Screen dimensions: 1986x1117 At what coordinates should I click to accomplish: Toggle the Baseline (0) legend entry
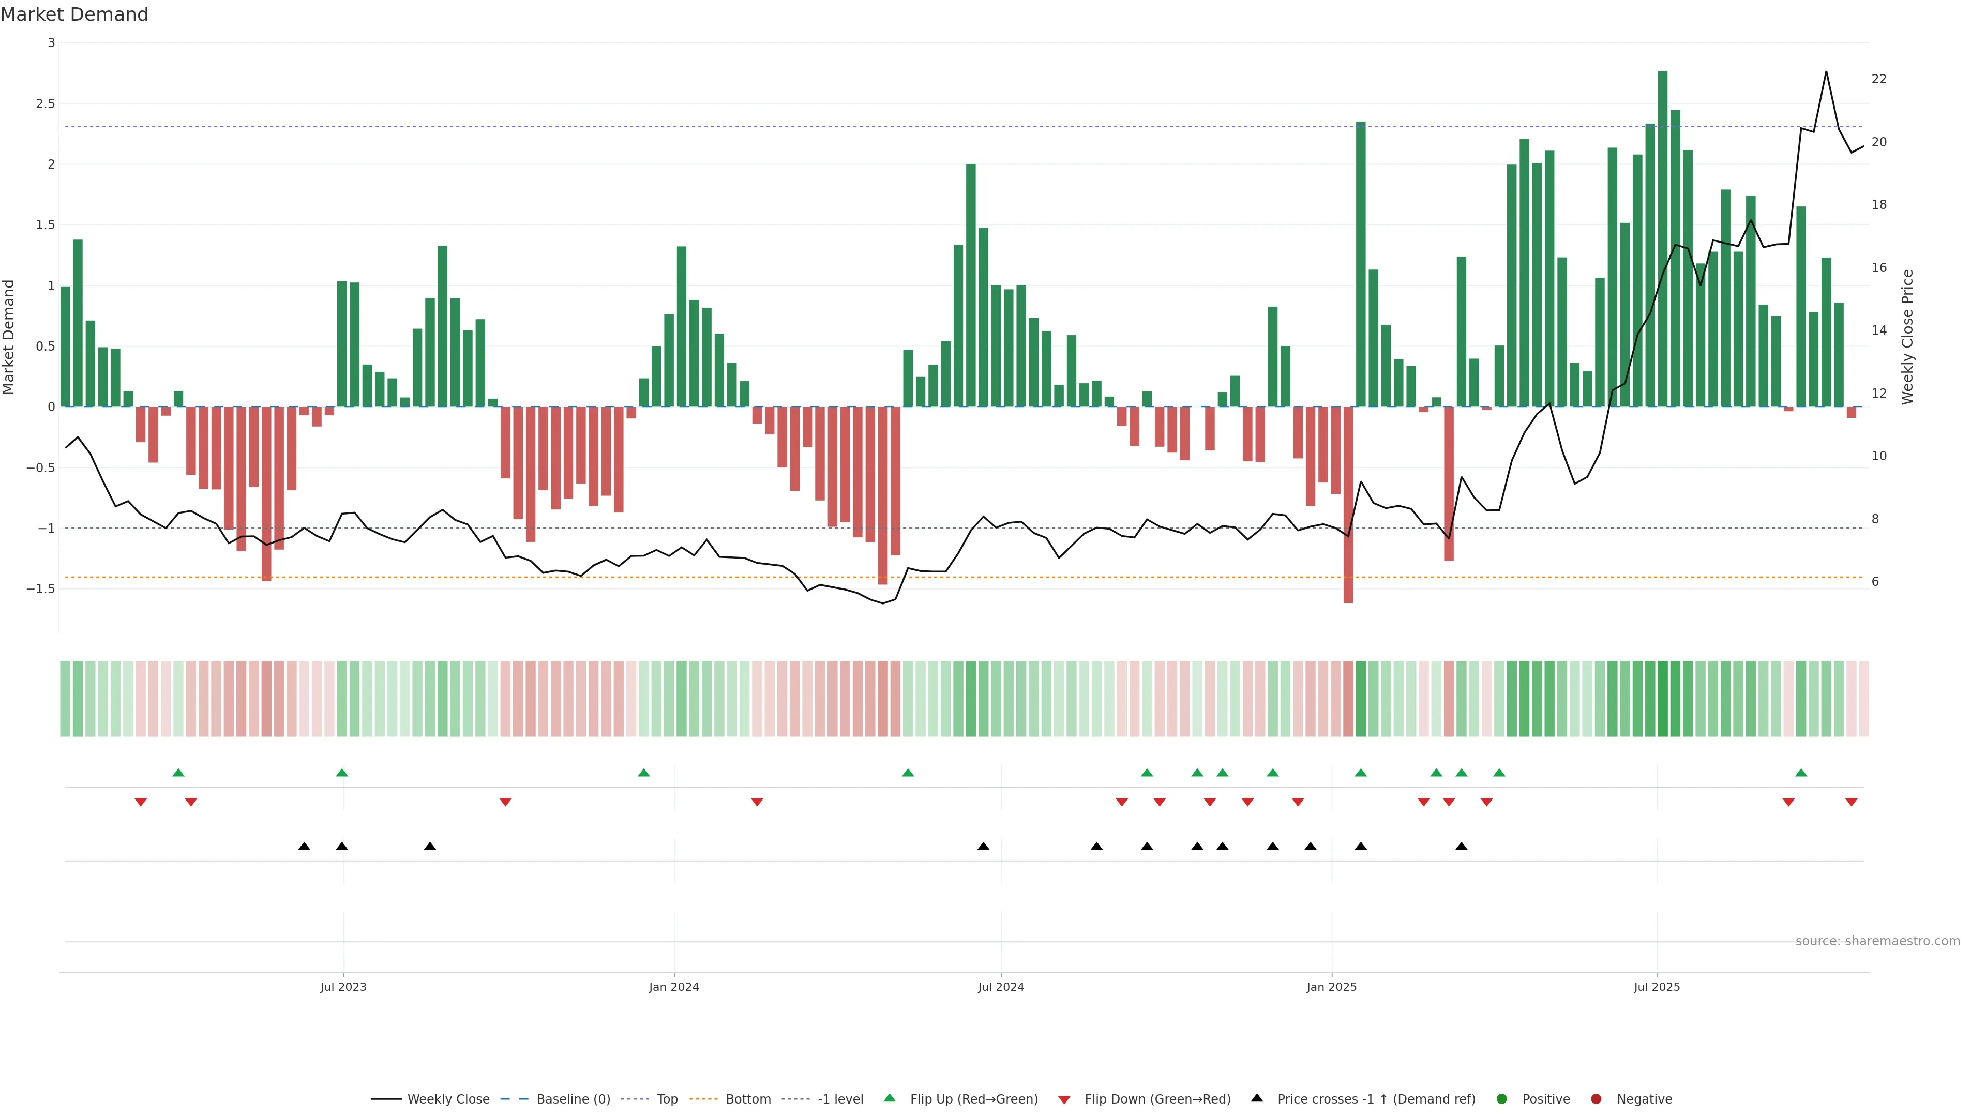click(x=573, y=1098)
